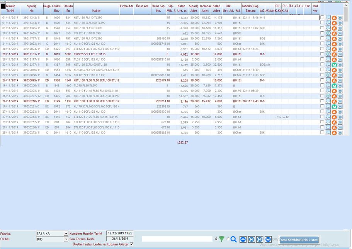Open detail list icon for order 39030272/11

pos(340,133)
